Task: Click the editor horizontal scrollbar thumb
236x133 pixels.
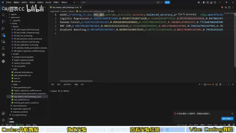Action: pos(76,81)
